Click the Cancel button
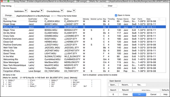The image size is (170, 97). tap(153, 94)
